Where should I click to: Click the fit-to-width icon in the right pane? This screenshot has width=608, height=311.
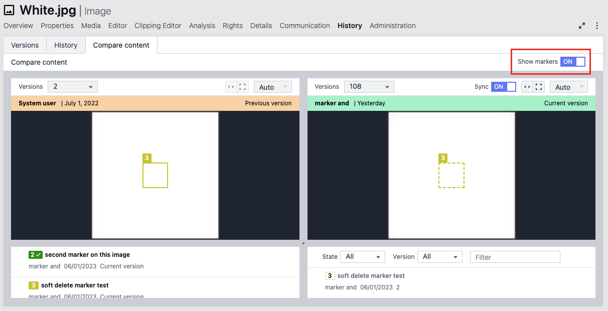527,87
